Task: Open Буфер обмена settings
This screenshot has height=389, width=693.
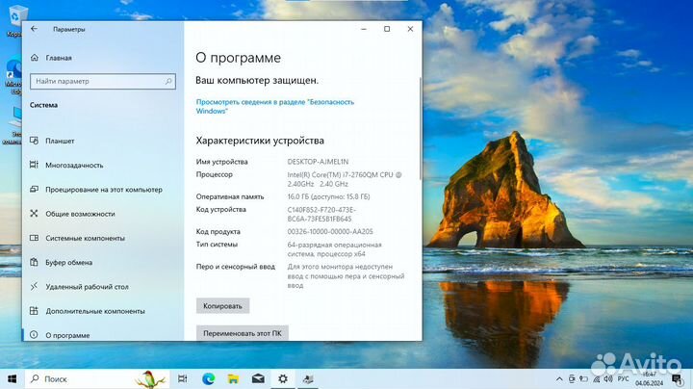Action: pyautogui.click(x=68, y=263)
